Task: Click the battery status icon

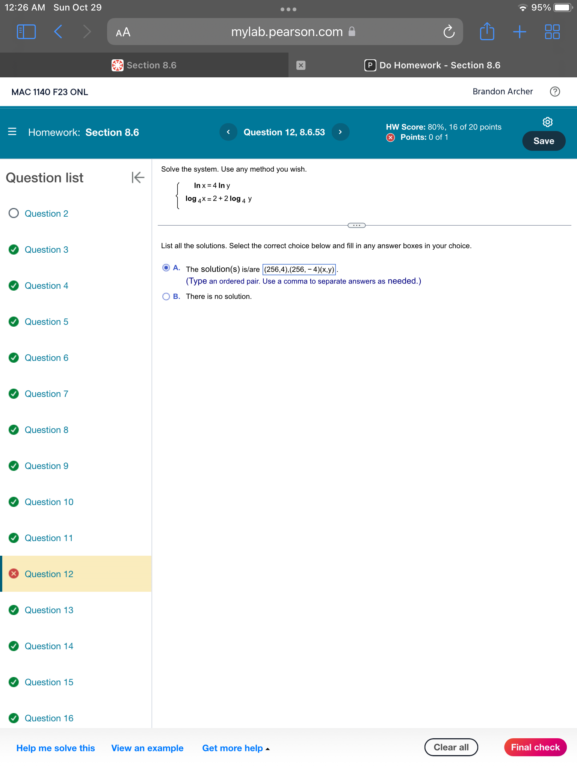Action: click(x=563, y=8)
